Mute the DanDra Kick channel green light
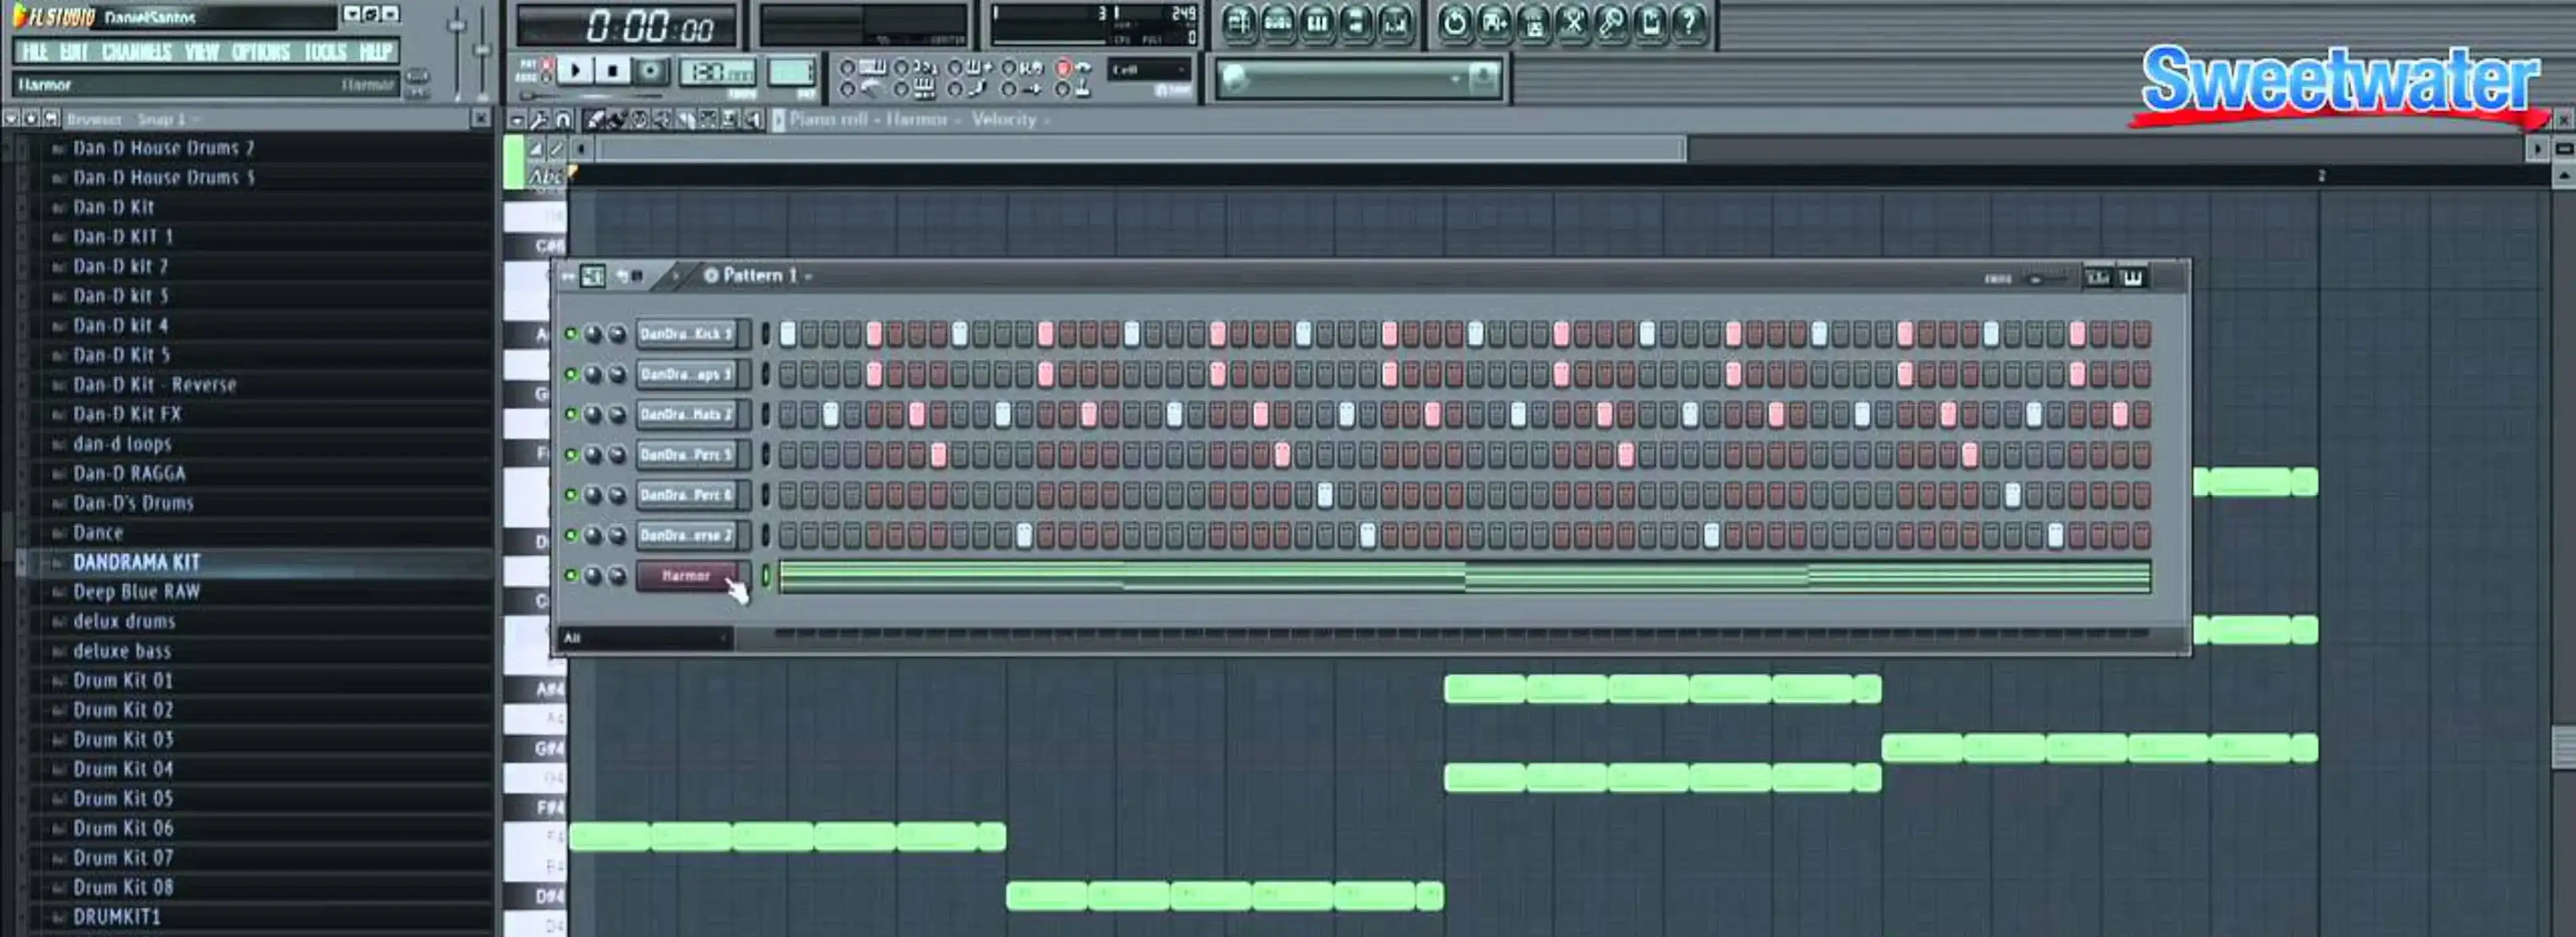2576x937 pixels. [570, 334]
